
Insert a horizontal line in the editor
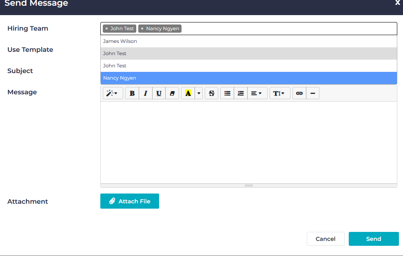(312, 93)
